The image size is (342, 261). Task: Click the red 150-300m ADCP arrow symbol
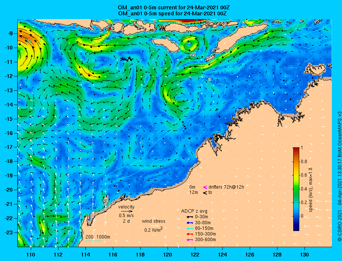coord(190,234)
